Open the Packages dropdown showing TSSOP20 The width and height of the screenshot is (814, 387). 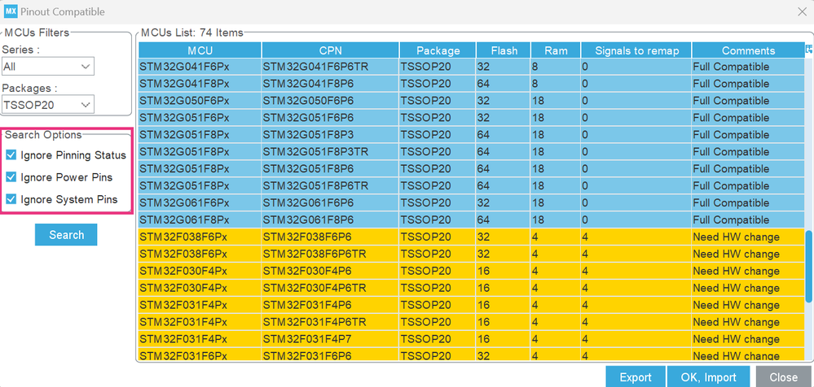coord(48,105)
